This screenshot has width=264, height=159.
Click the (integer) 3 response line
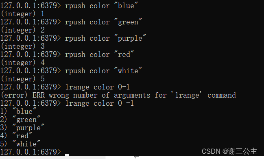[x=23, y=46]
